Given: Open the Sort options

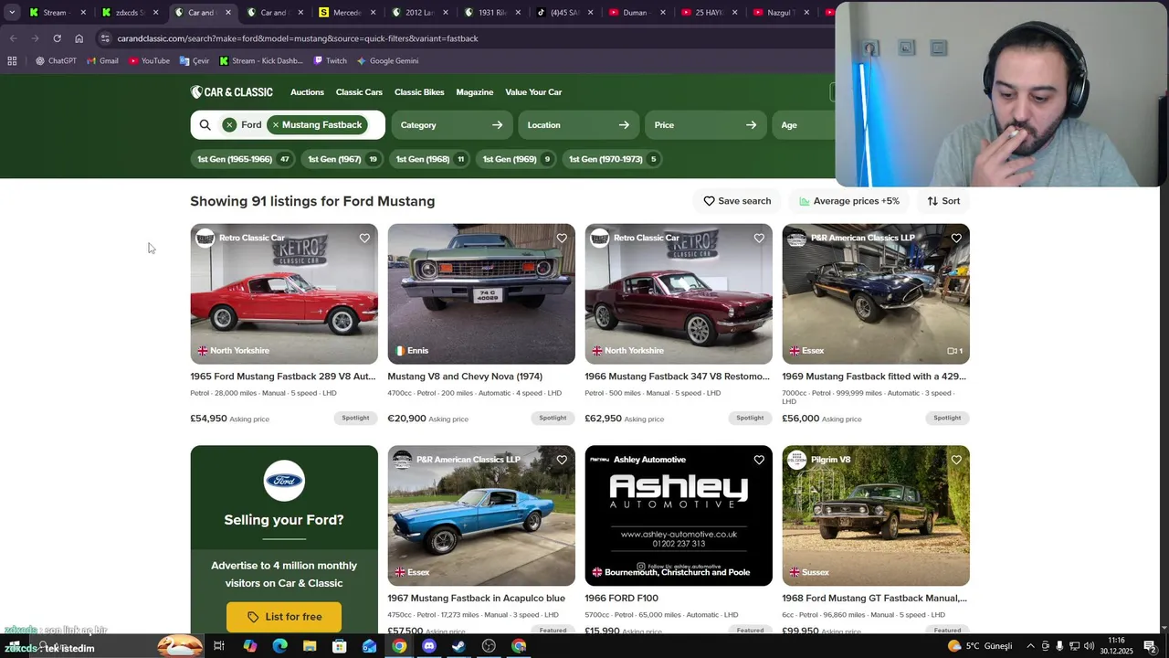Looking at the screenshot, I should pos(943,201).
